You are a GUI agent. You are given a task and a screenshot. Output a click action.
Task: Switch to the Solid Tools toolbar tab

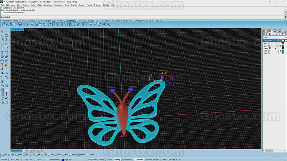105,21
